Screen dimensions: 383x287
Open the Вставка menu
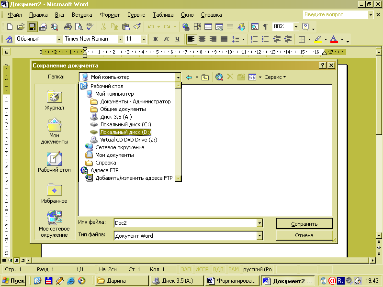[x=82, y=15]
